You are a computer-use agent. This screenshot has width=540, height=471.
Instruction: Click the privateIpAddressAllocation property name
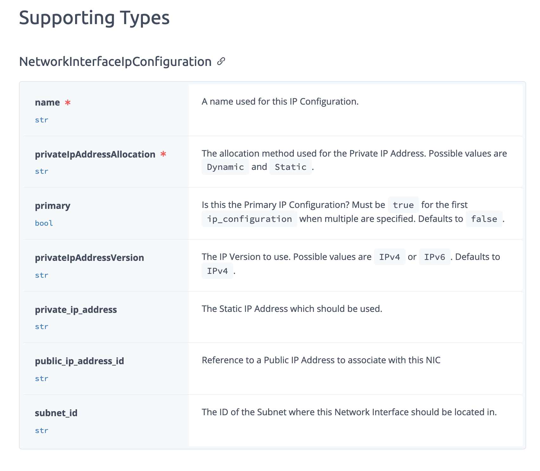coord(95,154)
